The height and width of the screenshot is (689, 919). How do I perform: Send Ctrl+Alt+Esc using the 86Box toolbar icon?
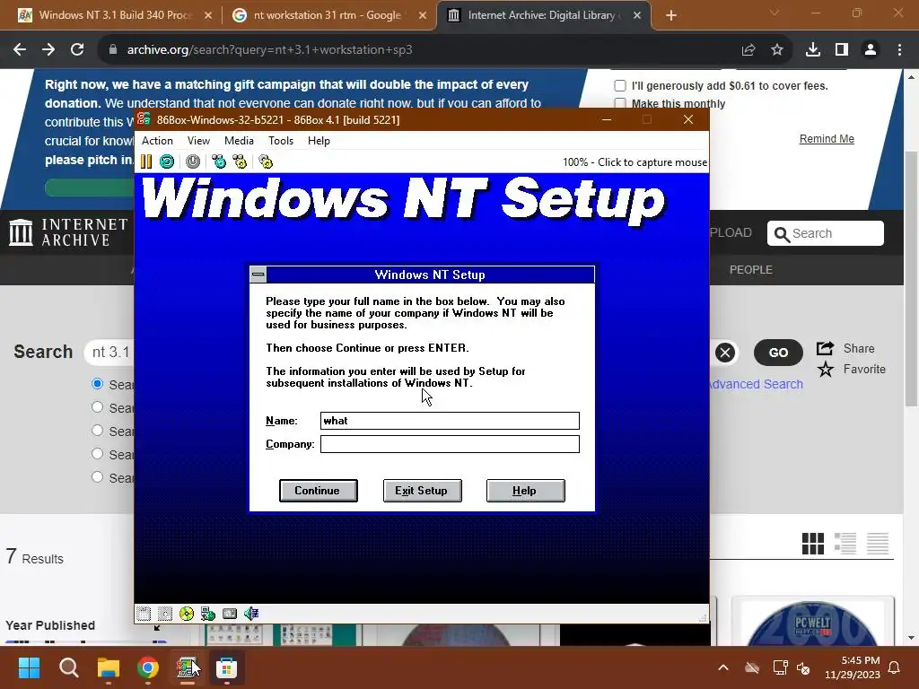click(240, 161)
